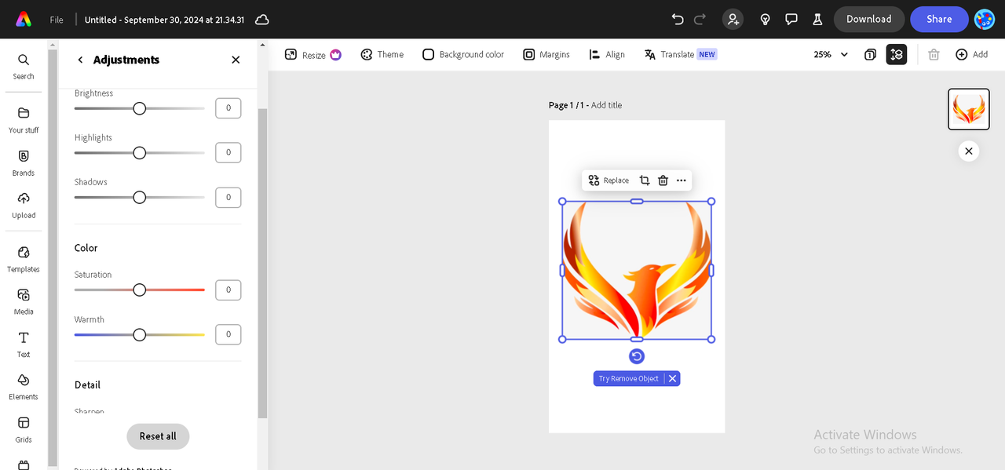The width and height of the screenshot is (1005, 470).
Task: Go back from Adjustments panel
Action: (x=80, y=60)
